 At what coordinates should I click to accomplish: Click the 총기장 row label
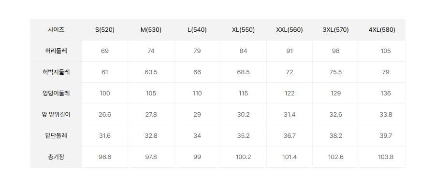(56, 157)
